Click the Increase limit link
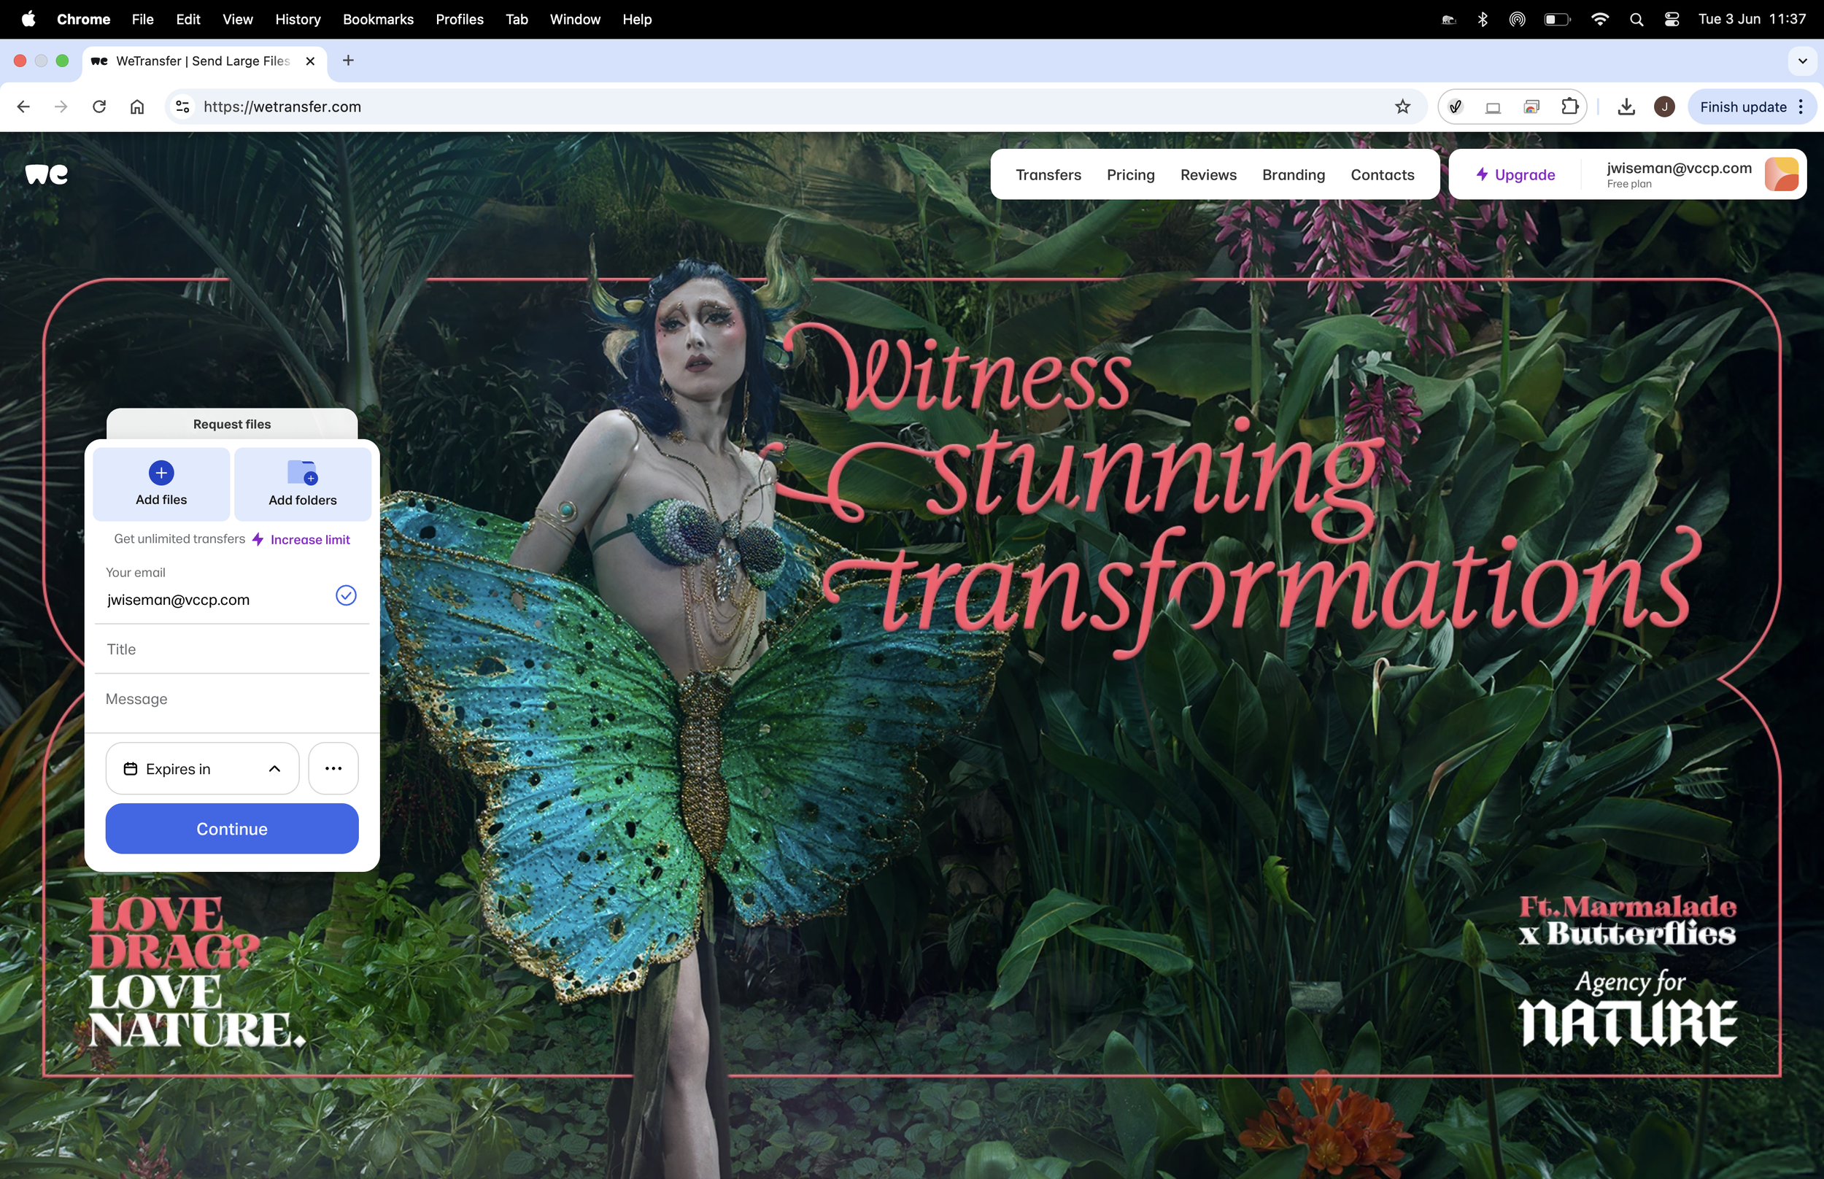The image size is (1824, 1179). 310,540
